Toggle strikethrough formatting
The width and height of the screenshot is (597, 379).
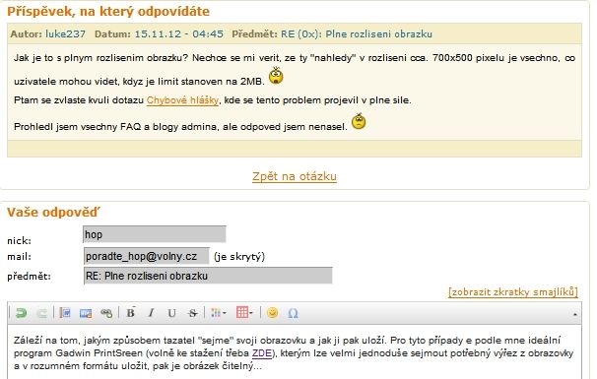(x=193, y=313)
